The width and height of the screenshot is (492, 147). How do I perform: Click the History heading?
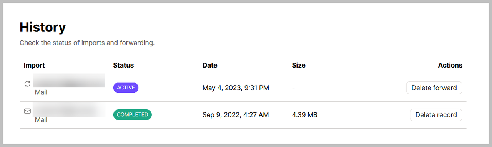pyautogui.click(x=43, y=28)
